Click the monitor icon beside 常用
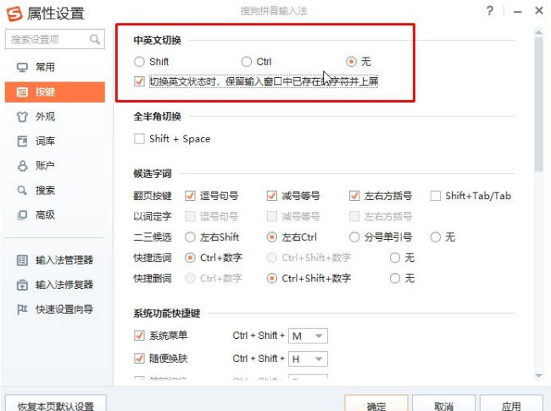Screen dimensions: 551x411 click(x=22, y=67)
